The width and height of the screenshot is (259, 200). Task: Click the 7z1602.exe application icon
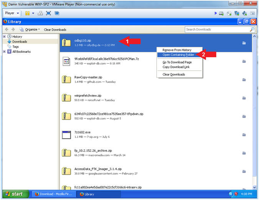click(x=66, y=135)
